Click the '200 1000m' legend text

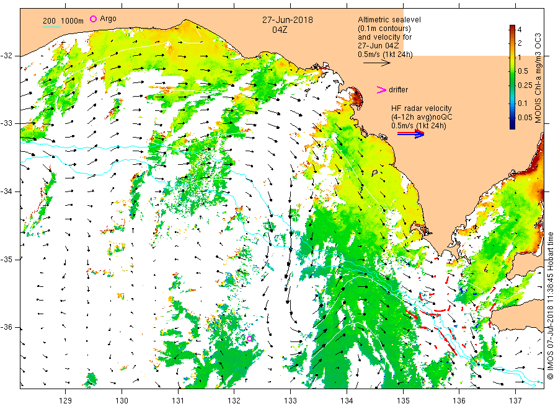(x=63, y=21)
